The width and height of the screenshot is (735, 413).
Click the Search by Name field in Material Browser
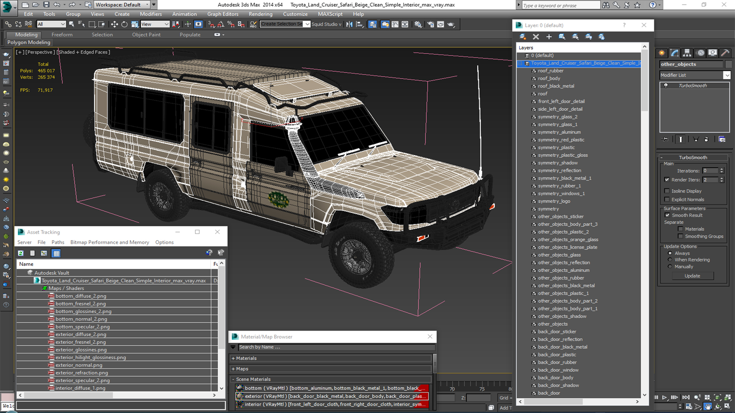point(336,347)
